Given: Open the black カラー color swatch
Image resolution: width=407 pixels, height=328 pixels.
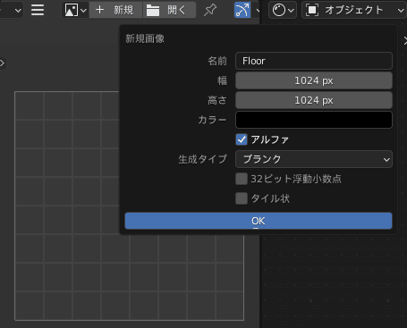Looking at the screenshot, I should (x=314, y=120).
